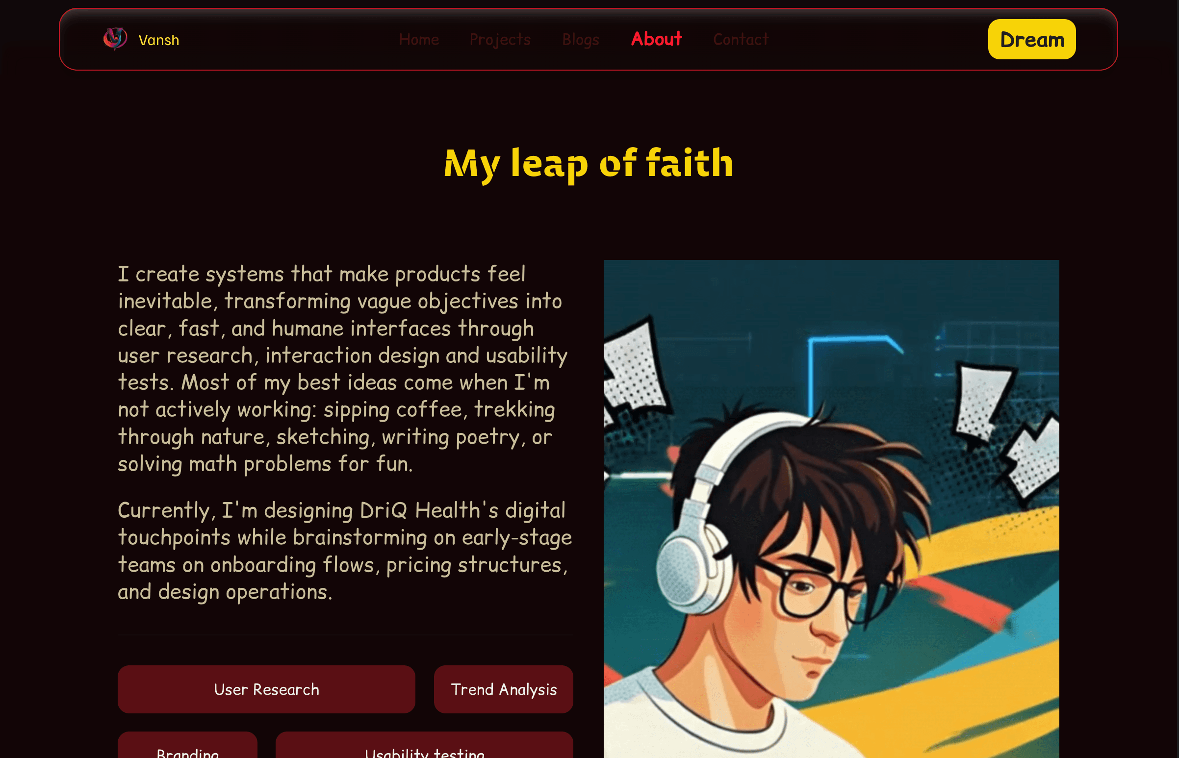Select the About nav item
Image resolution: width=1179 pixels, height=758 pixels.
coord(656,39)
